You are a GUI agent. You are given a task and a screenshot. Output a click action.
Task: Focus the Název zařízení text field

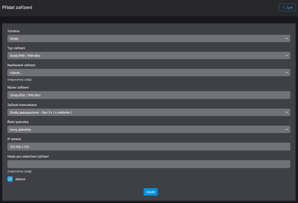[148, 95]
